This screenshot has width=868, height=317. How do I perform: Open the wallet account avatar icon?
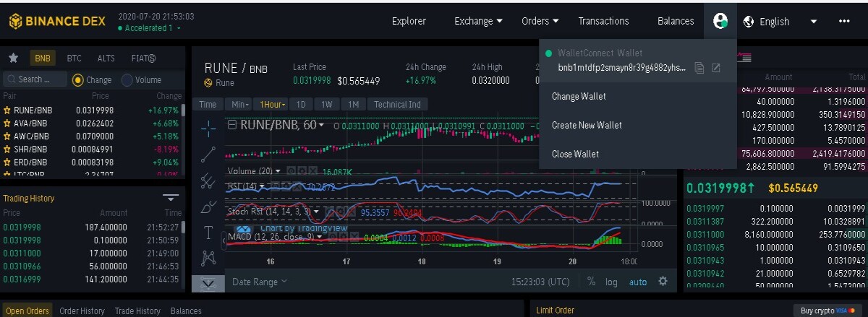click(x=720, y=21)
